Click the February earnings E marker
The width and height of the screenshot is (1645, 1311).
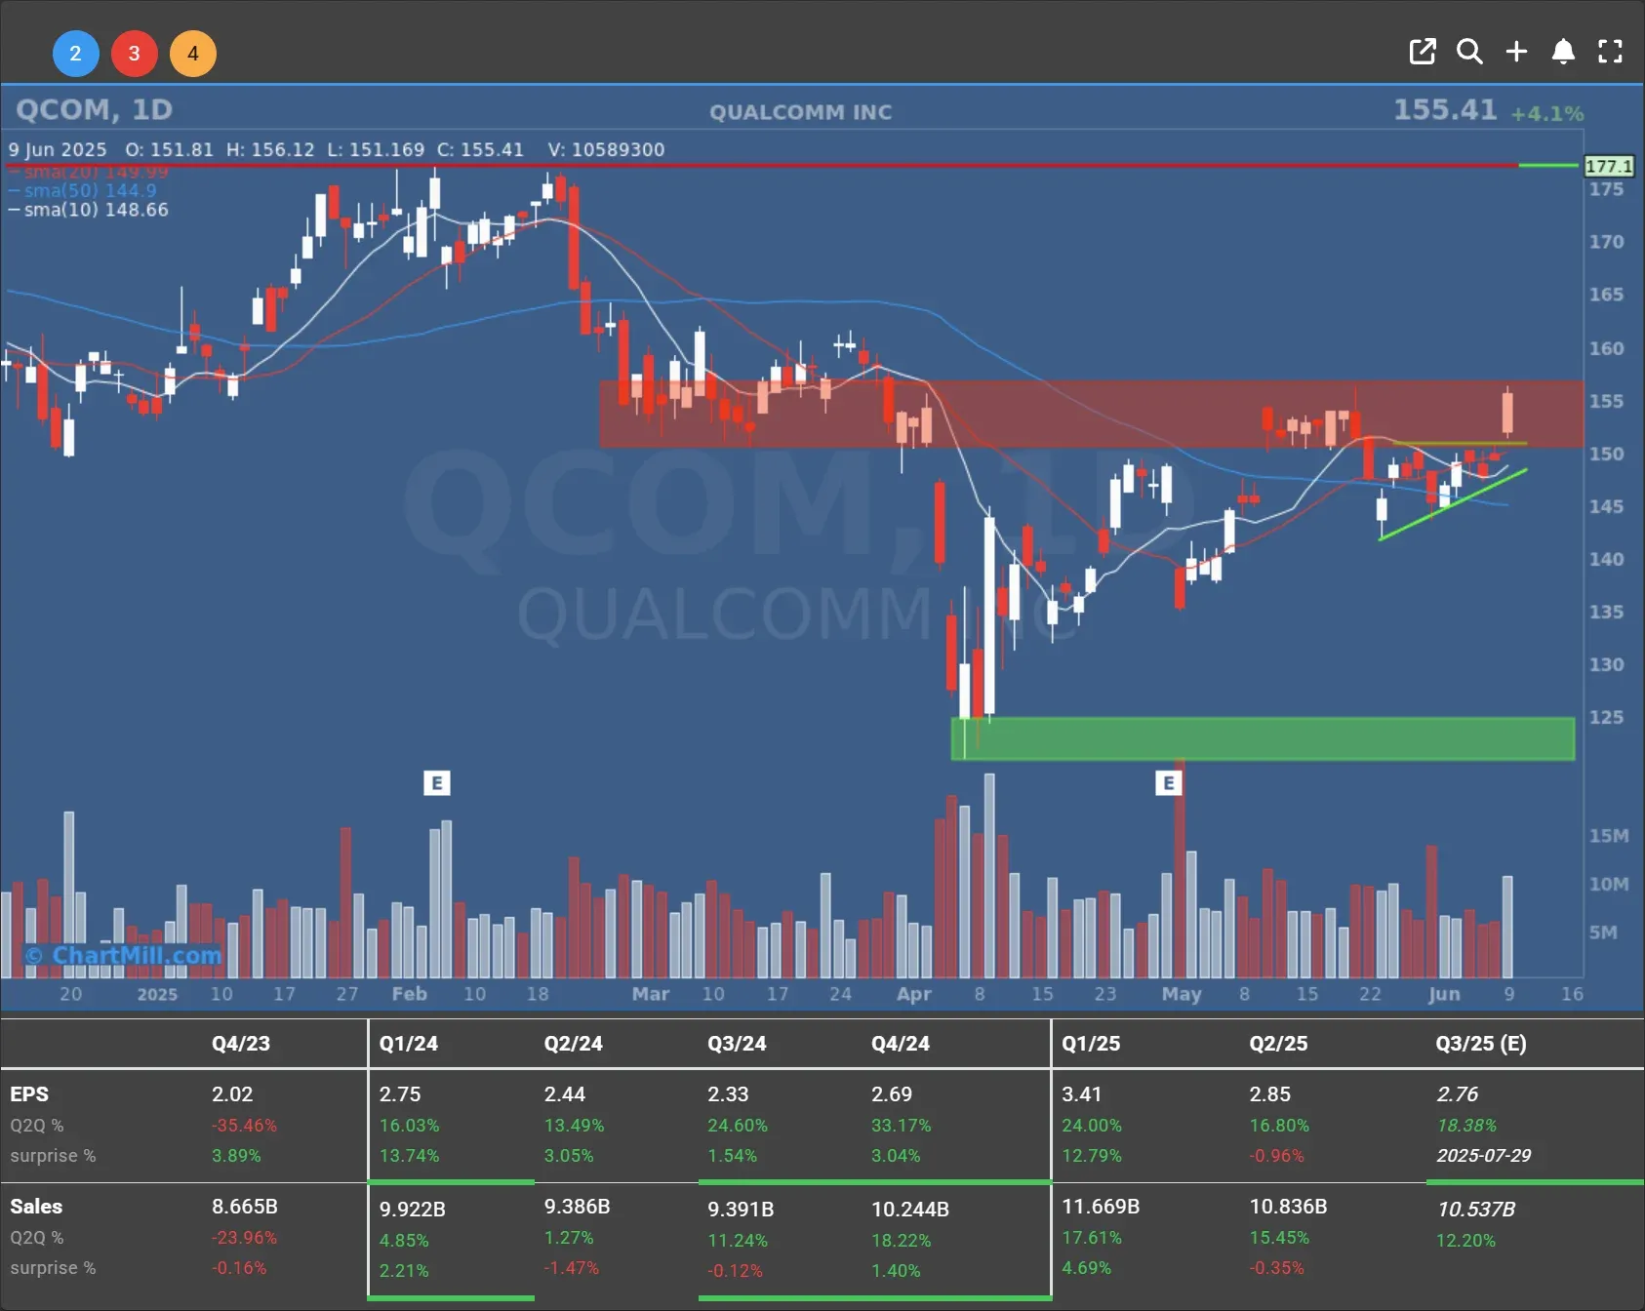coord(436,782)
